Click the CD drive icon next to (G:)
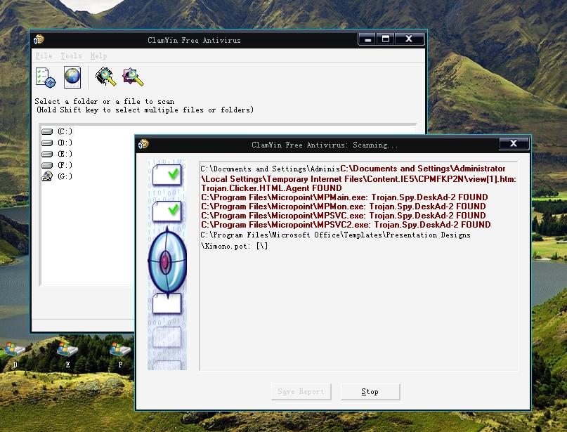 pos(47,176)
